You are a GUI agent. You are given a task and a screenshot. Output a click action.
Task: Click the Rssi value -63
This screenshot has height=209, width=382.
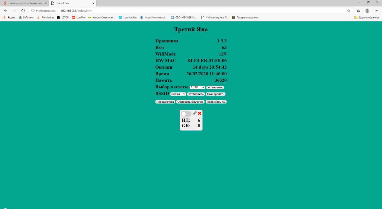pos(223,47)
